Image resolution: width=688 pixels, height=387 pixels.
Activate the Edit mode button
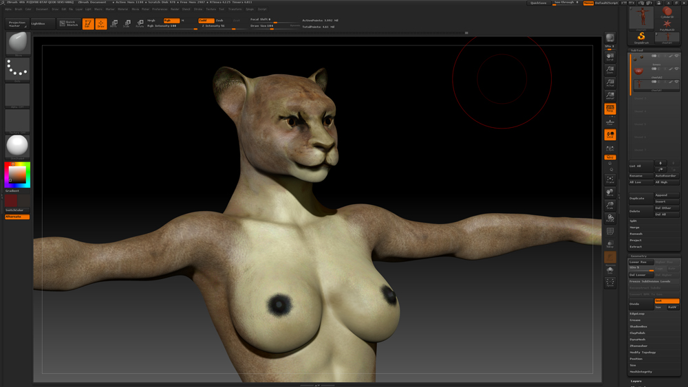point(88,24)
